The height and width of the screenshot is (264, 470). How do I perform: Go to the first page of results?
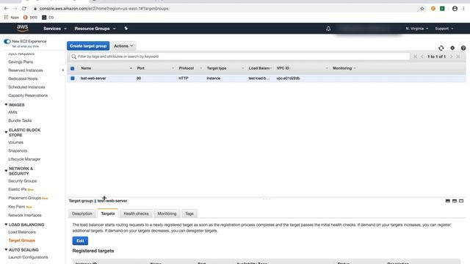click(x=415, y=56)
